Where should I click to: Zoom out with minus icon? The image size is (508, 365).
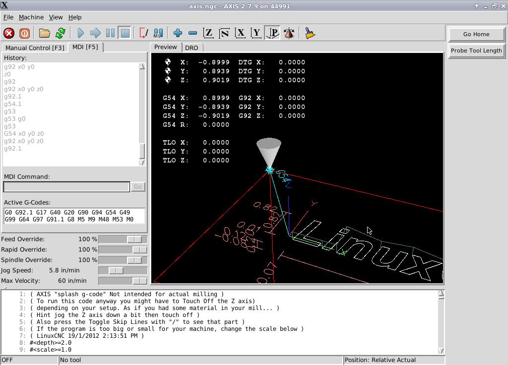(x=193, y=33)
